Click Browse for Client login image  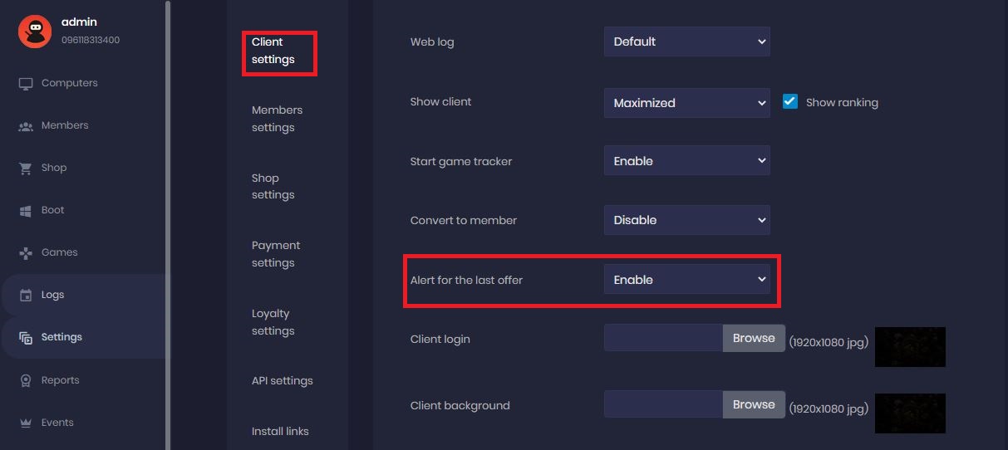[754, 338]
